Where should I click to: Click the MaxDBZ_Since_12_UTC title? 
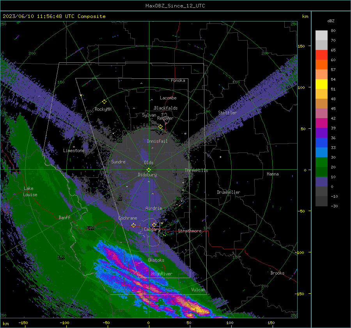(175, 6)
